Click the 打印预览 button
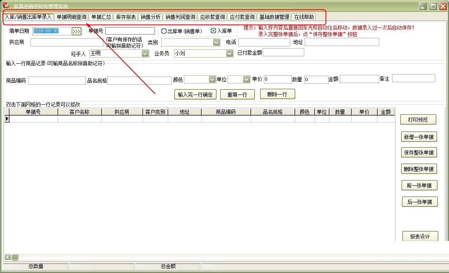449x273 pixels. coord(418,120)
